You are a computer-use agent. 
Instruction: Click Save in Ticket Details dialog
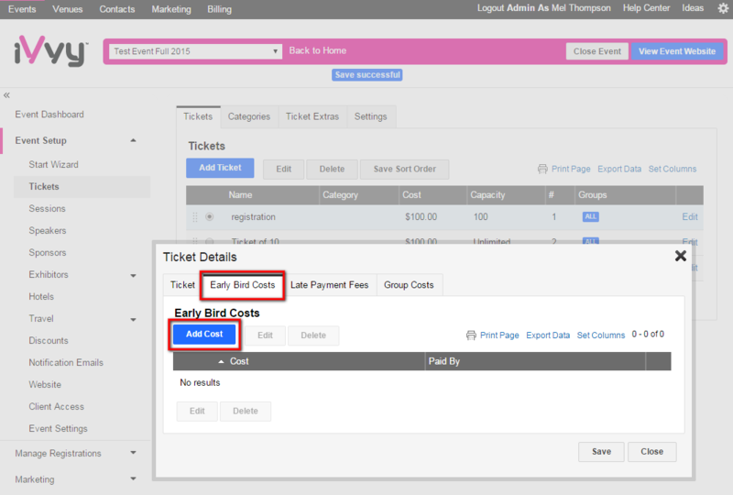click(x=601, y=452)
